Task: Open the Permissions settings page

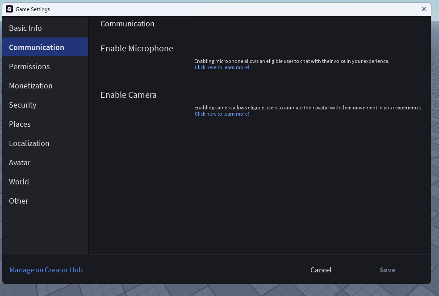Action: click(x=29, y=66)
